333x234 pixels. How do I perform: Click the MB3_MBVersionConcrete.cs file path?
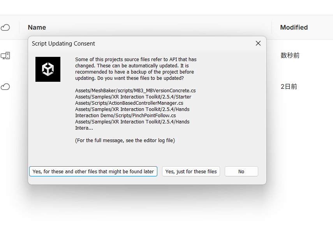pos(135,91)
